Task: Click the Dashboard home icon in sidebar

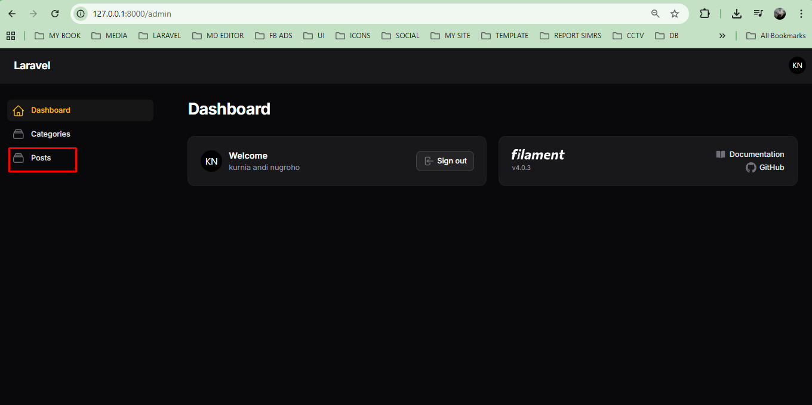Action: (19, 110)
